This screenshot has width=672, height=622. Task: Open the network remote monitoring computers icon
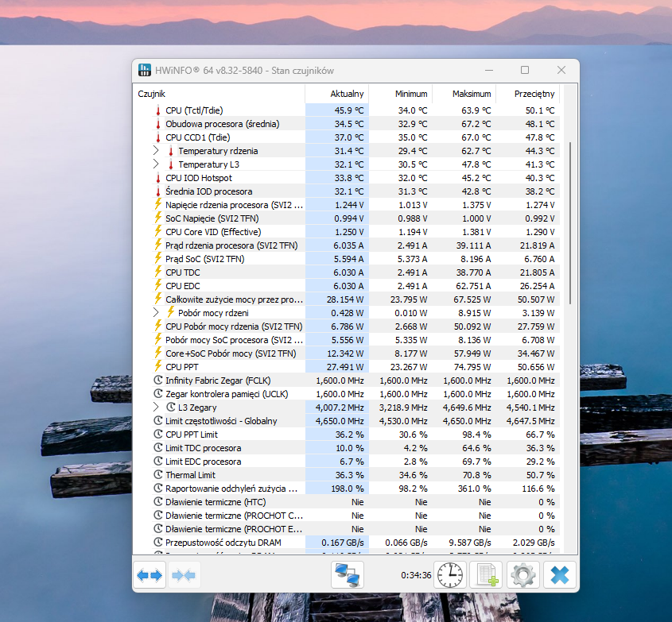click(347, 574)
